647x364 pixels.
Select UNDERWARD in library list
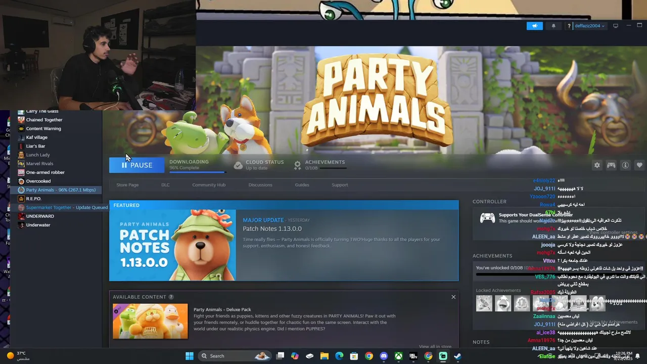click(x=40, y=216)
